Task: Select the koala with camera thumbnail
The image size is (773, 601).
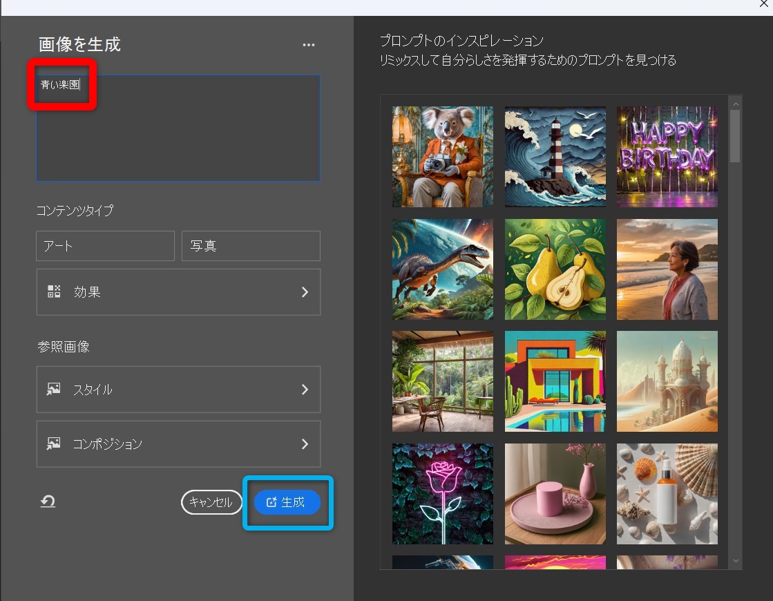Action: click(443, 157)
